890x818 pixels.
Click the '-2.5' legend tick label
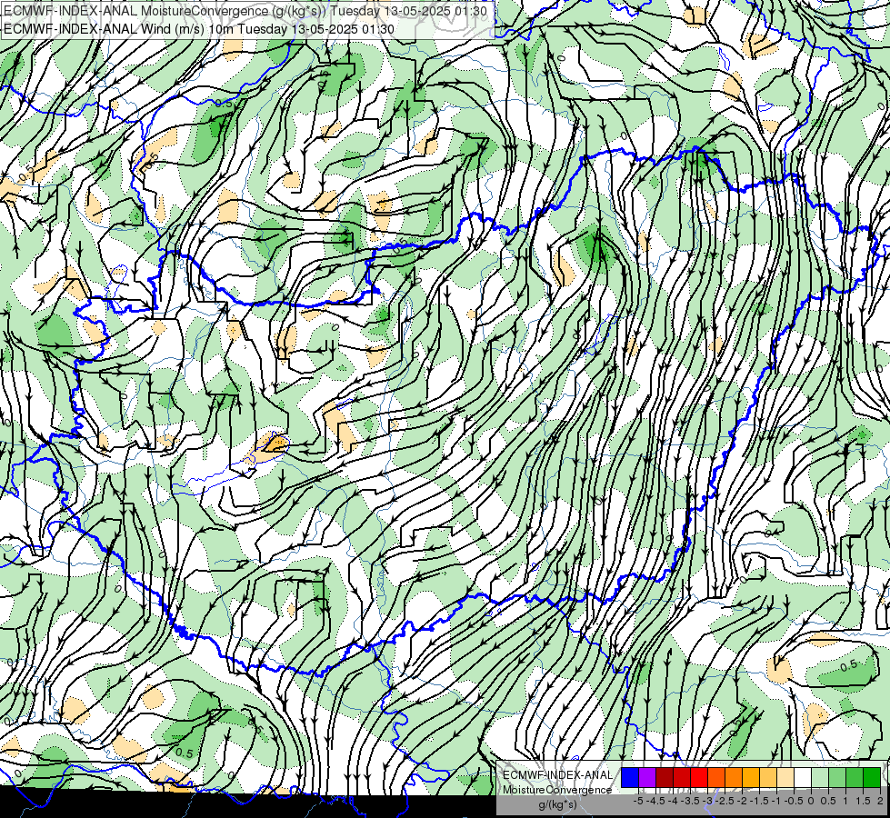tap(725, 801)
